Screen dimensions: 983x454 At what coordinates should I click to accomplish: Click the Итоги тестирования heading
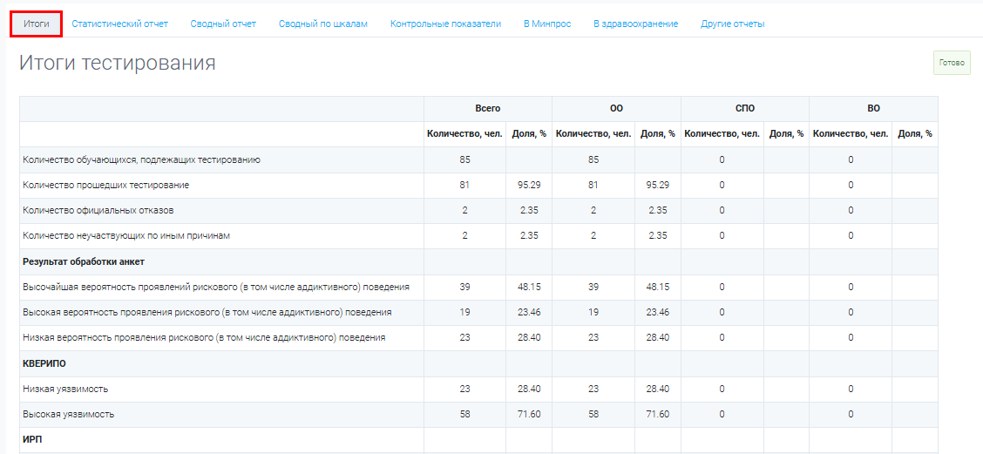[x=118, y=63]
